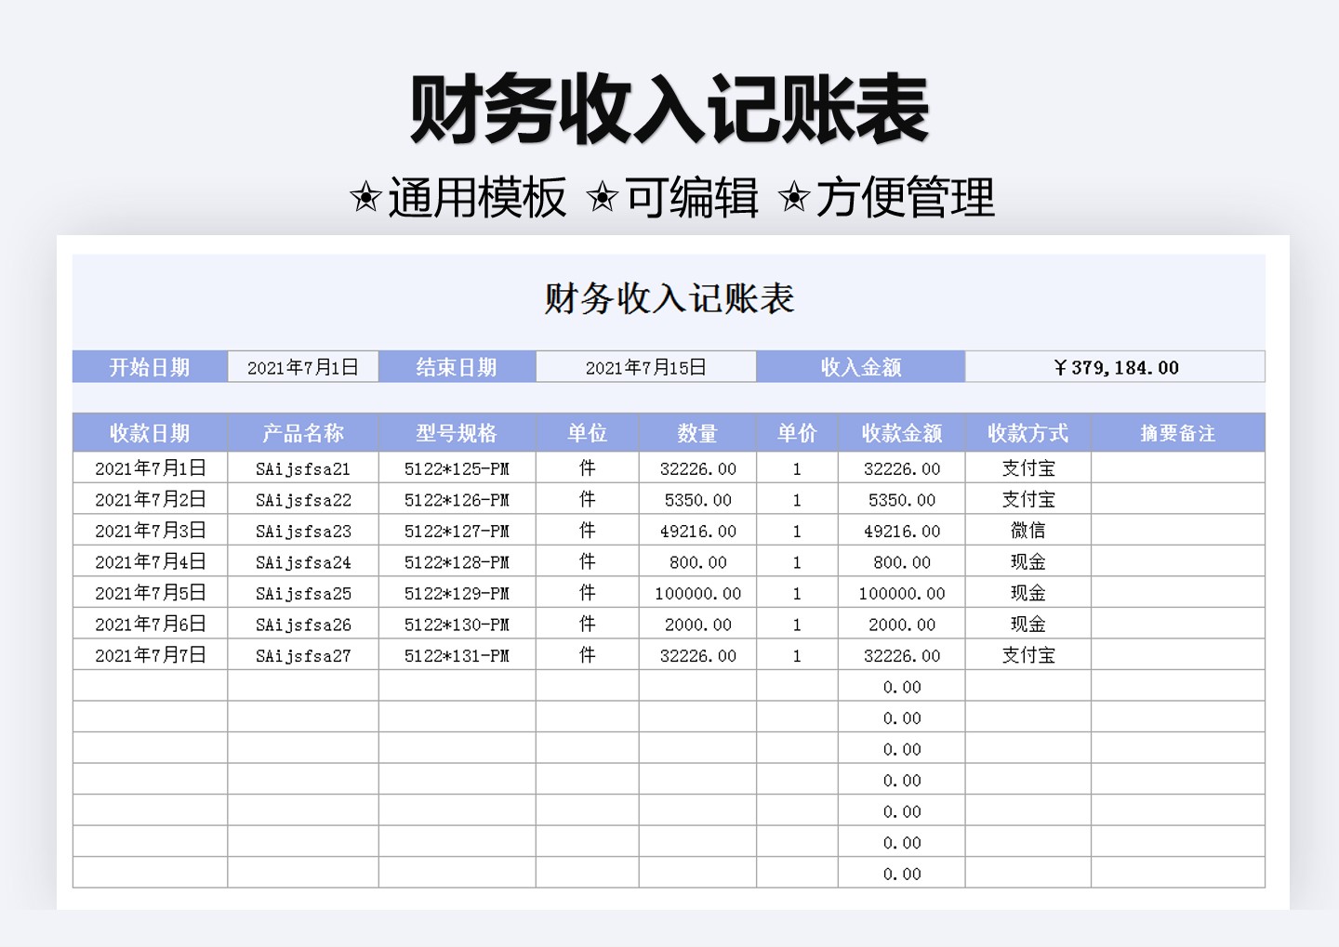Click the 财务收入记账表 table title
Image resolution: width=1339 pixels, height=947 pixels.
pyautogui.click(x=669, y=299)
